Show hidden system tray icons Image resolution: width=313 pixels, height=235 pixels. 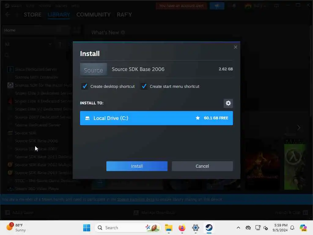tap(238, 228)
